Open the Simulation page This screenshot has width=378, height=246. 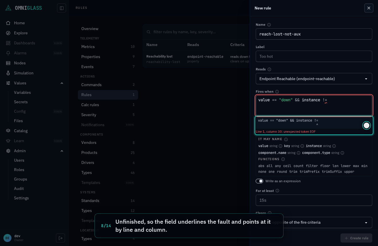24,73
